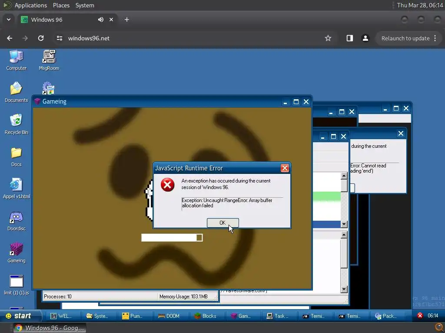
Task: Open the Recycle Bin icon
Action: [16, 124]
